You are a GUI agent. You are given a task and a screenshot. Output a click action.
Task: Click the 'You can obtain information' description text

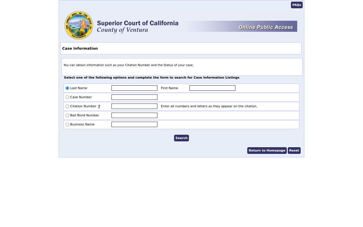[x=128, y=65]
